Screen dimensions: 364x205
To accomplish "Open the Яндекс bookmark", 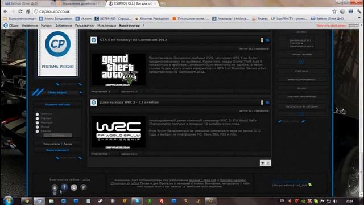I will 260,19.
